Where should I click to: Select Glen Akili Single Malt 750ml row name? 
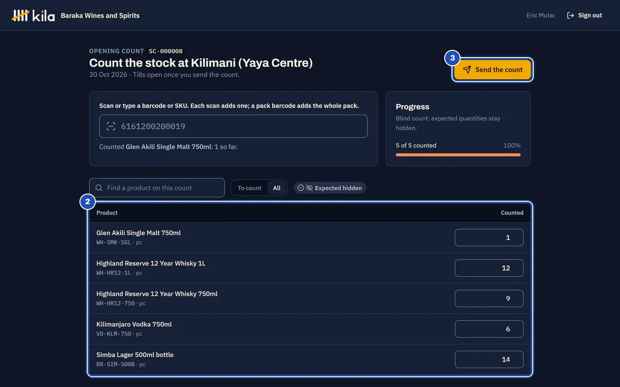[x=139, y=233]
